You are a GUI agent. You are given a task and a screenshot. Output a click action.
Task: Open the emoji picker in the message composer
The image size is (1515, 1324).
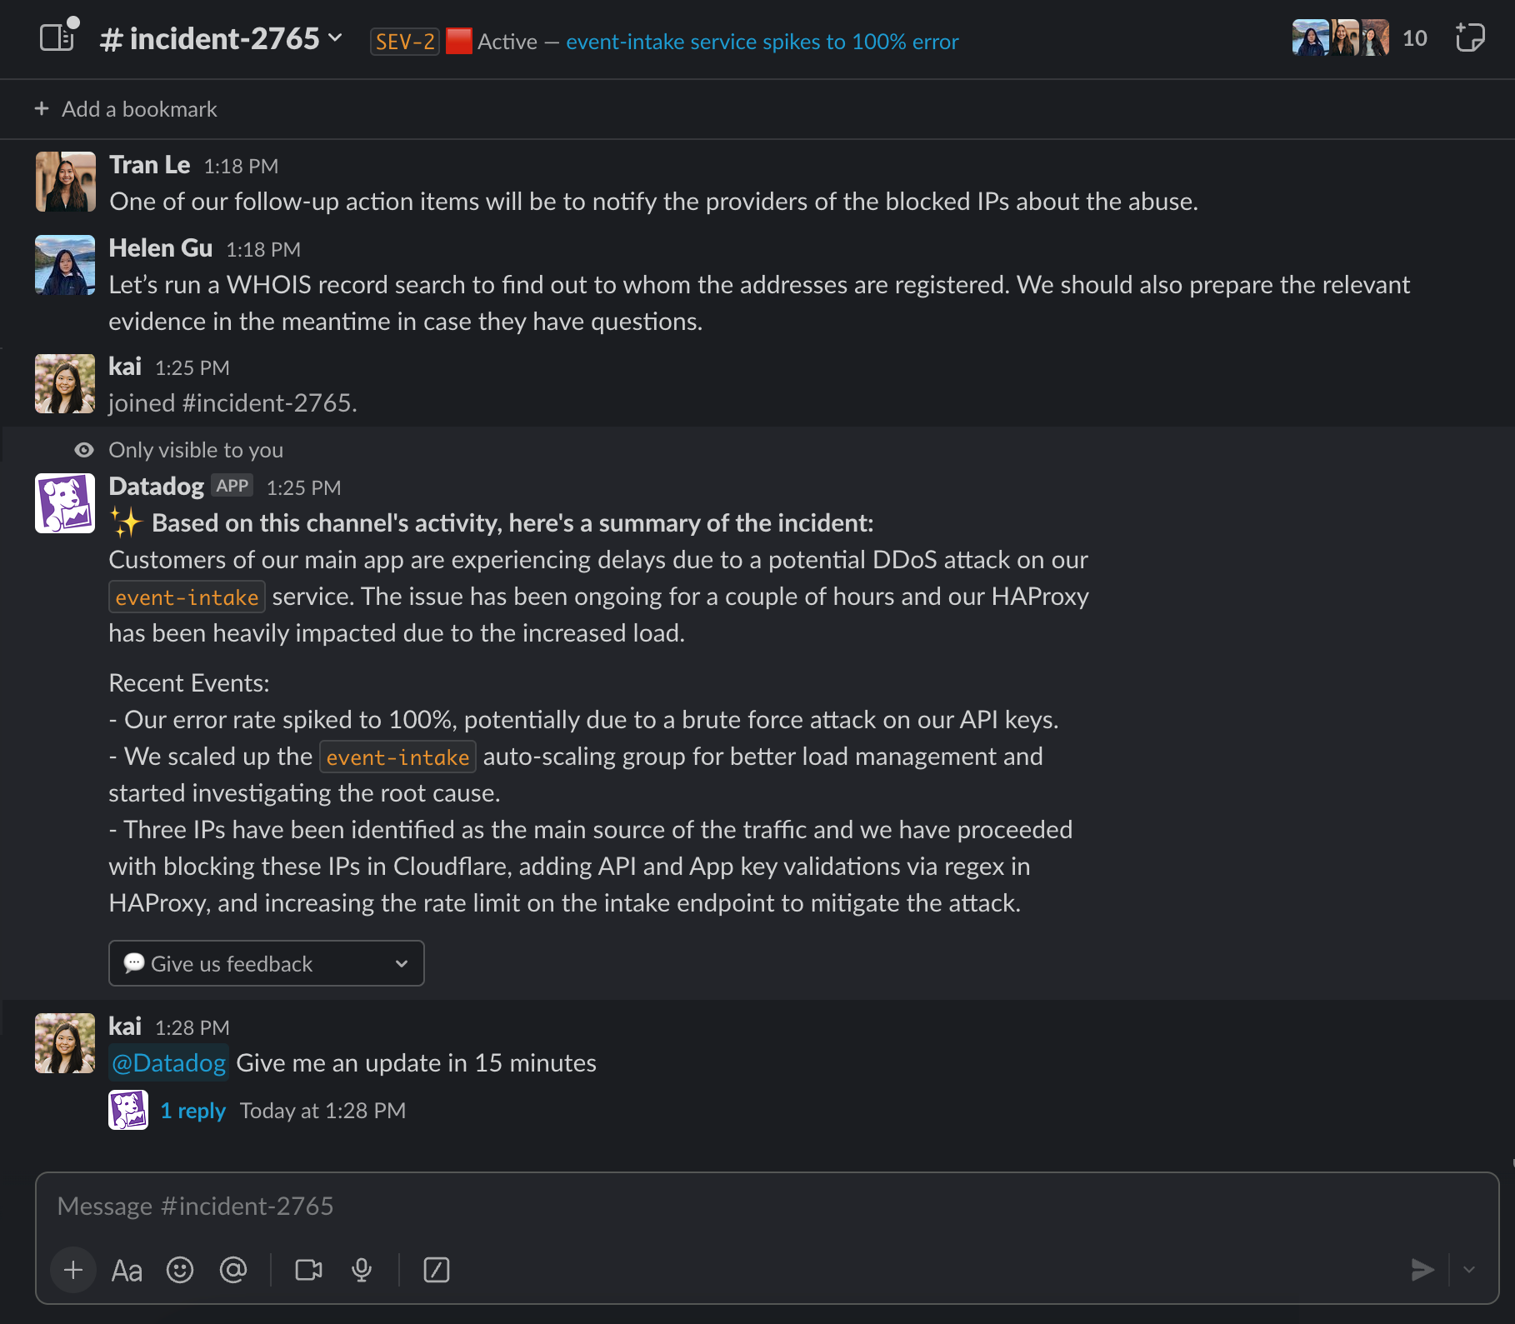[181, 1270]
